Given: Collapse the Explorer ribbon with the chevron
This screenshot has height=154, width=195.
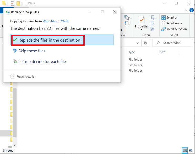Looking at the screenshot, I should (186, 10).
